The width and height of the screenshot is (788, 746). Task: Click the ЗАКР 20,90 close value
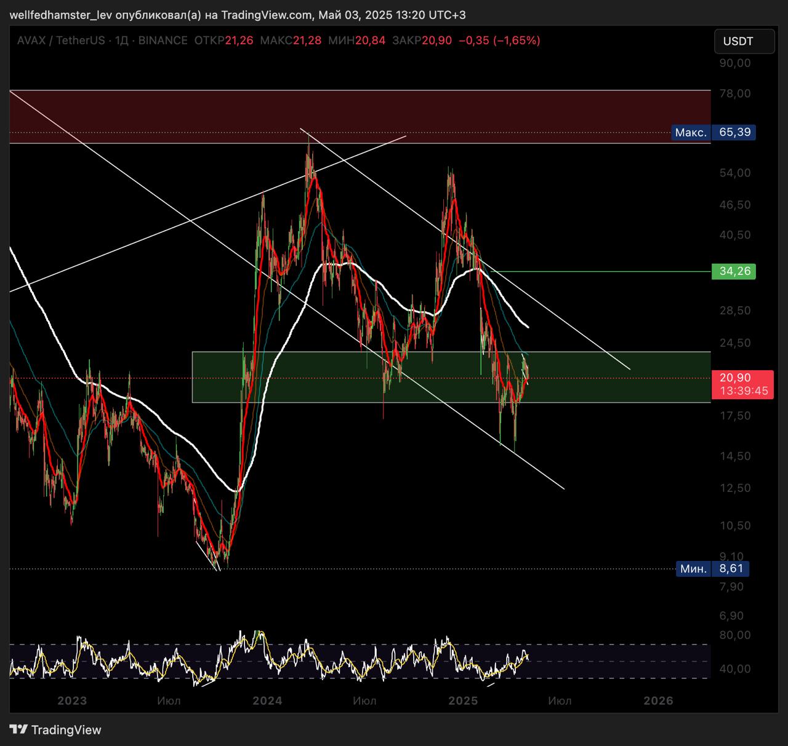click(422, 41)
